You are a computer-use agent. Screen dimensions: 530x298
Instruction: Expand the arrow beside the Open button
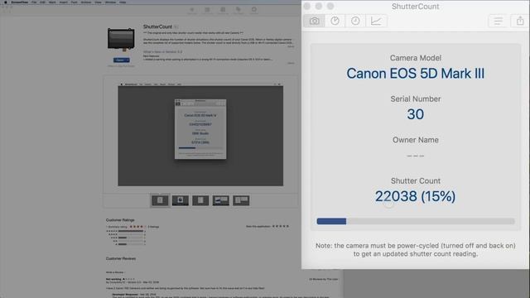pos(128,60)
